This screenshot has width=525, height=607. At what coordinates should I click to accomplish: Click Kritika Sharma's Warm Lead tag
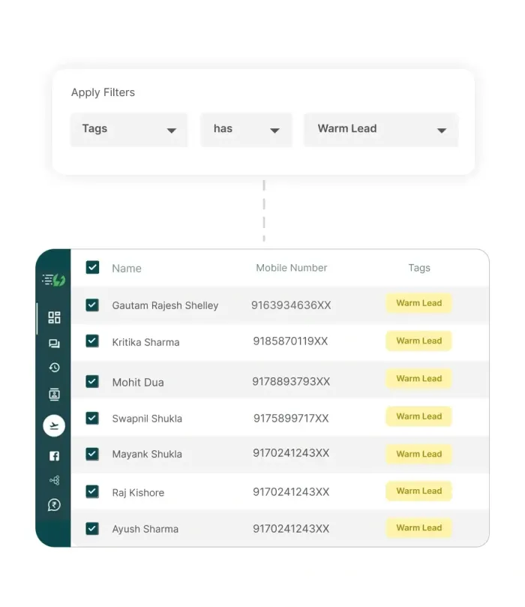(419, 341)
